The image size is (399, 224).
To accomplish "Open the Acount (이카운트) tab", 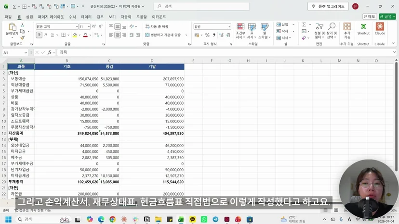I will pyautogui.click(x=159, y=17).
